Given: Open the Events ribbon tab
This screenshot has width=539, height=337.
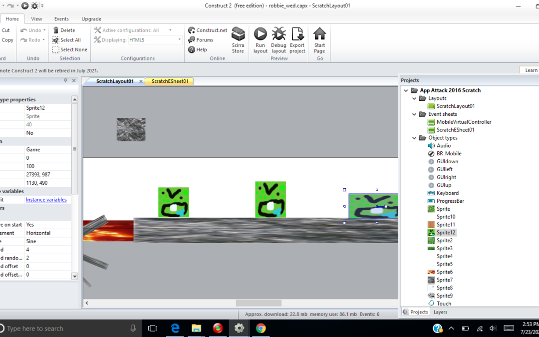Looking at the screenshot, I should (x=61, y=19).
